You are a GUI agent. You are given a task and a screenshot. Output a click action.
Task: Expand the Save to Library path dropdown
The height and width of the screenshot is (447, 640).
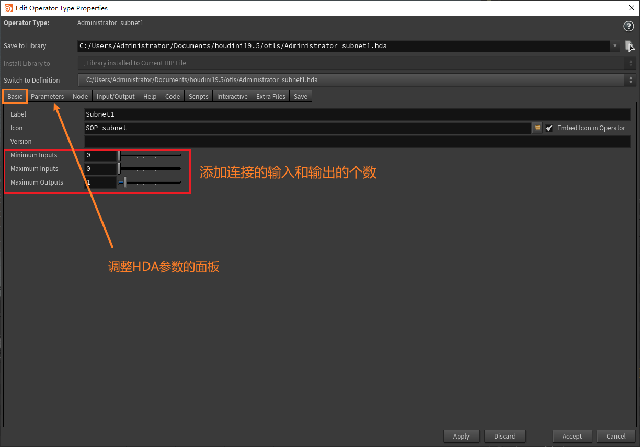(x=615, y=46)
